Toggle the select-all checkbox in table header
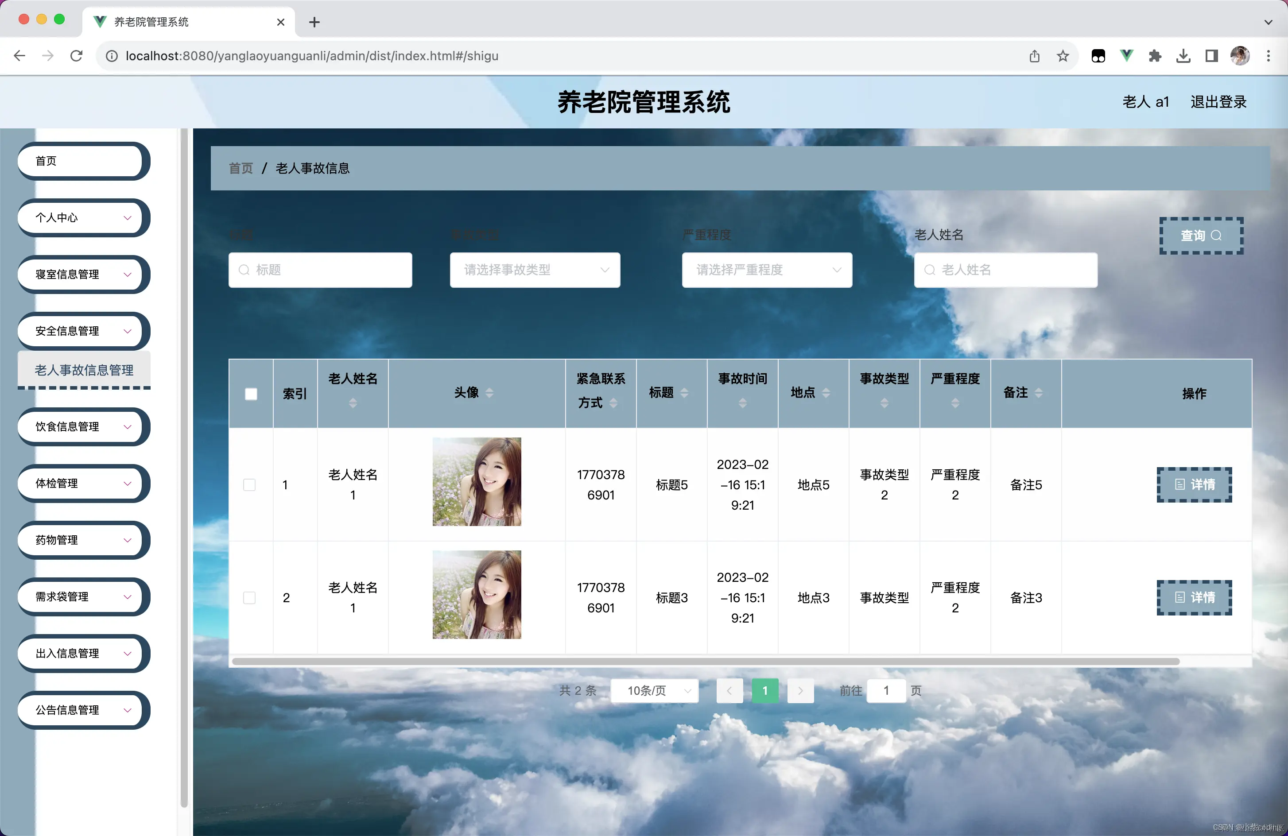The width and height of the screenshot is (1288, 836). point(251,394)
